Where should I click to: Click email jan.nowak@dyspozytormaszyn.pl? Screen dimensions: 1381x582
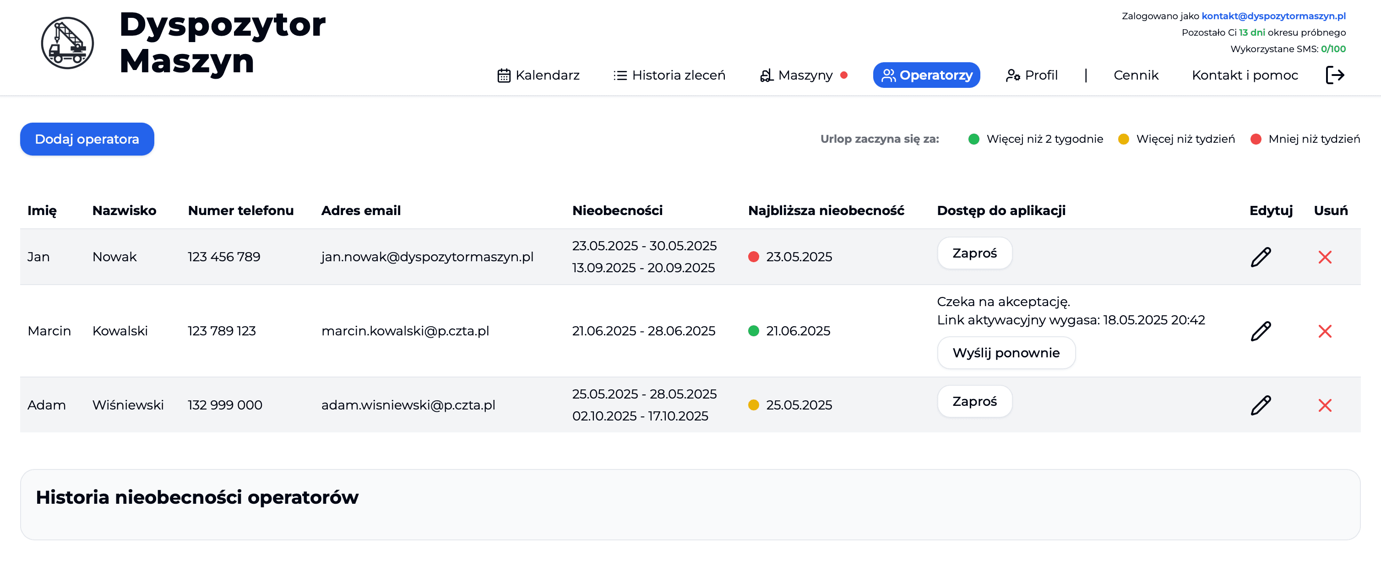[427, 257]
